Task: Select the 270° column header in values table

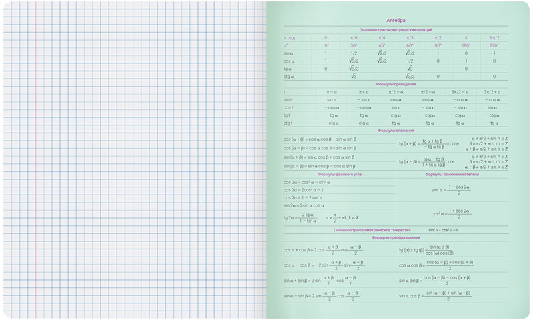Action: tap(494, 45)
